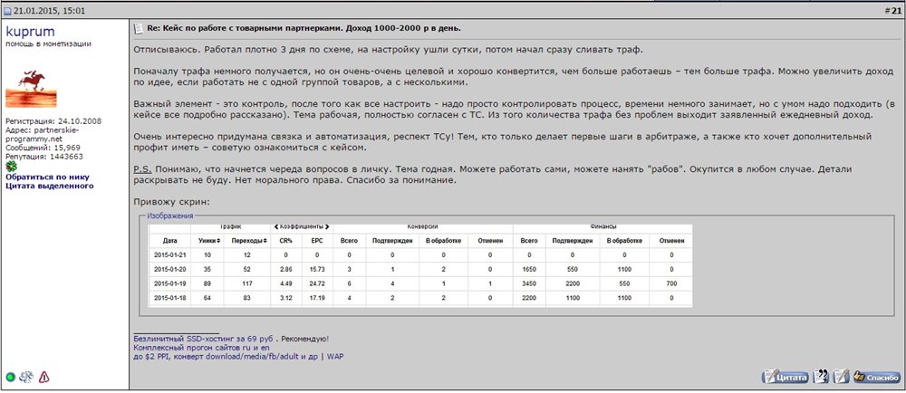Click the CR% value 4.49
This screenshot has height=393, width=906.
pos(286,284)
